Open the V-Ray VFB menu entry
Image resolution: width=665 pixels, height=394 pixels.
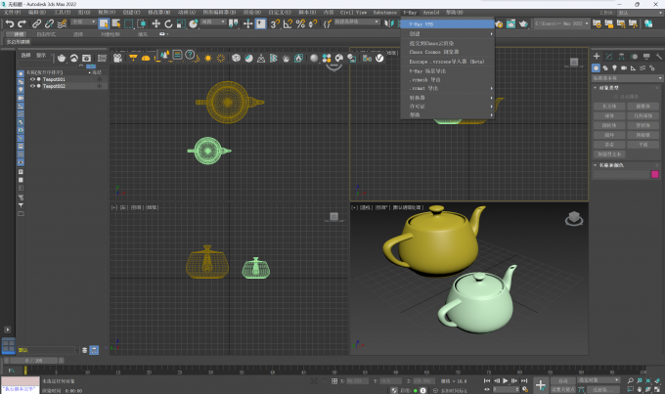pos(448,24)
